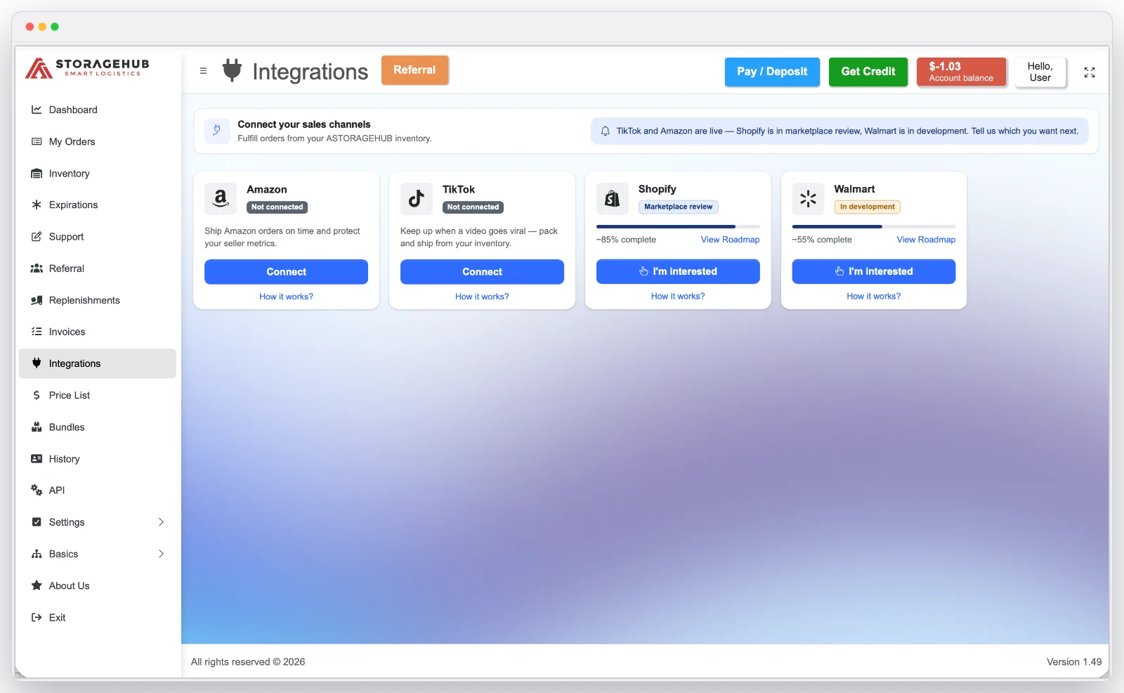Enter fullscreen with the expand icon

coord(1090,72)
